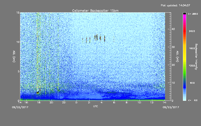
Task: Click the '2:' time axis label
Action: click(89, 103)
